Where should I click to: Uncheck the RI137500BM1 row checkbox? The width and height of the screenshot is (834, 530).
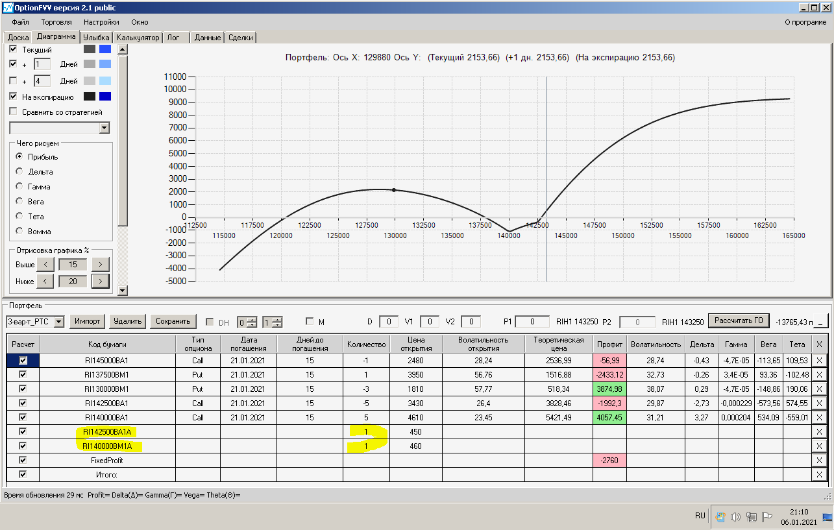pos(23,374)
